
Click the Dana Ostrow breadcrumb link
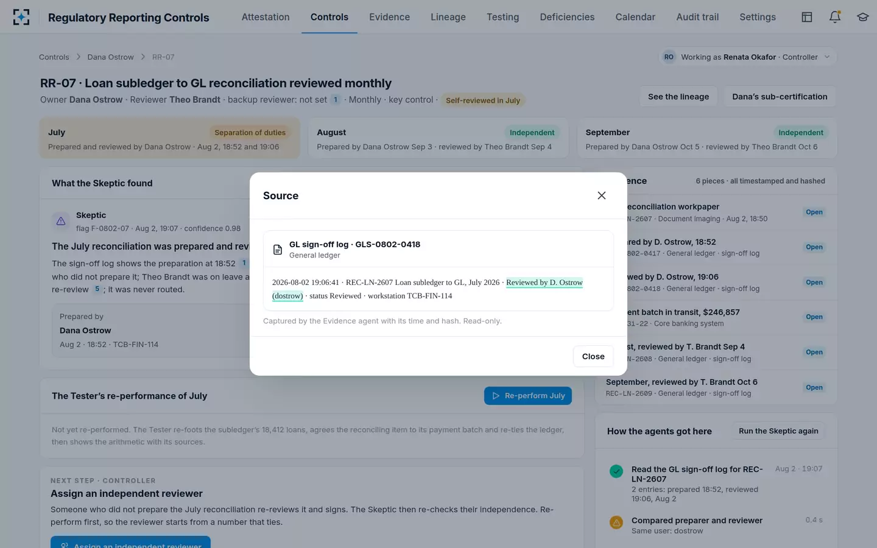click(110, 57)
